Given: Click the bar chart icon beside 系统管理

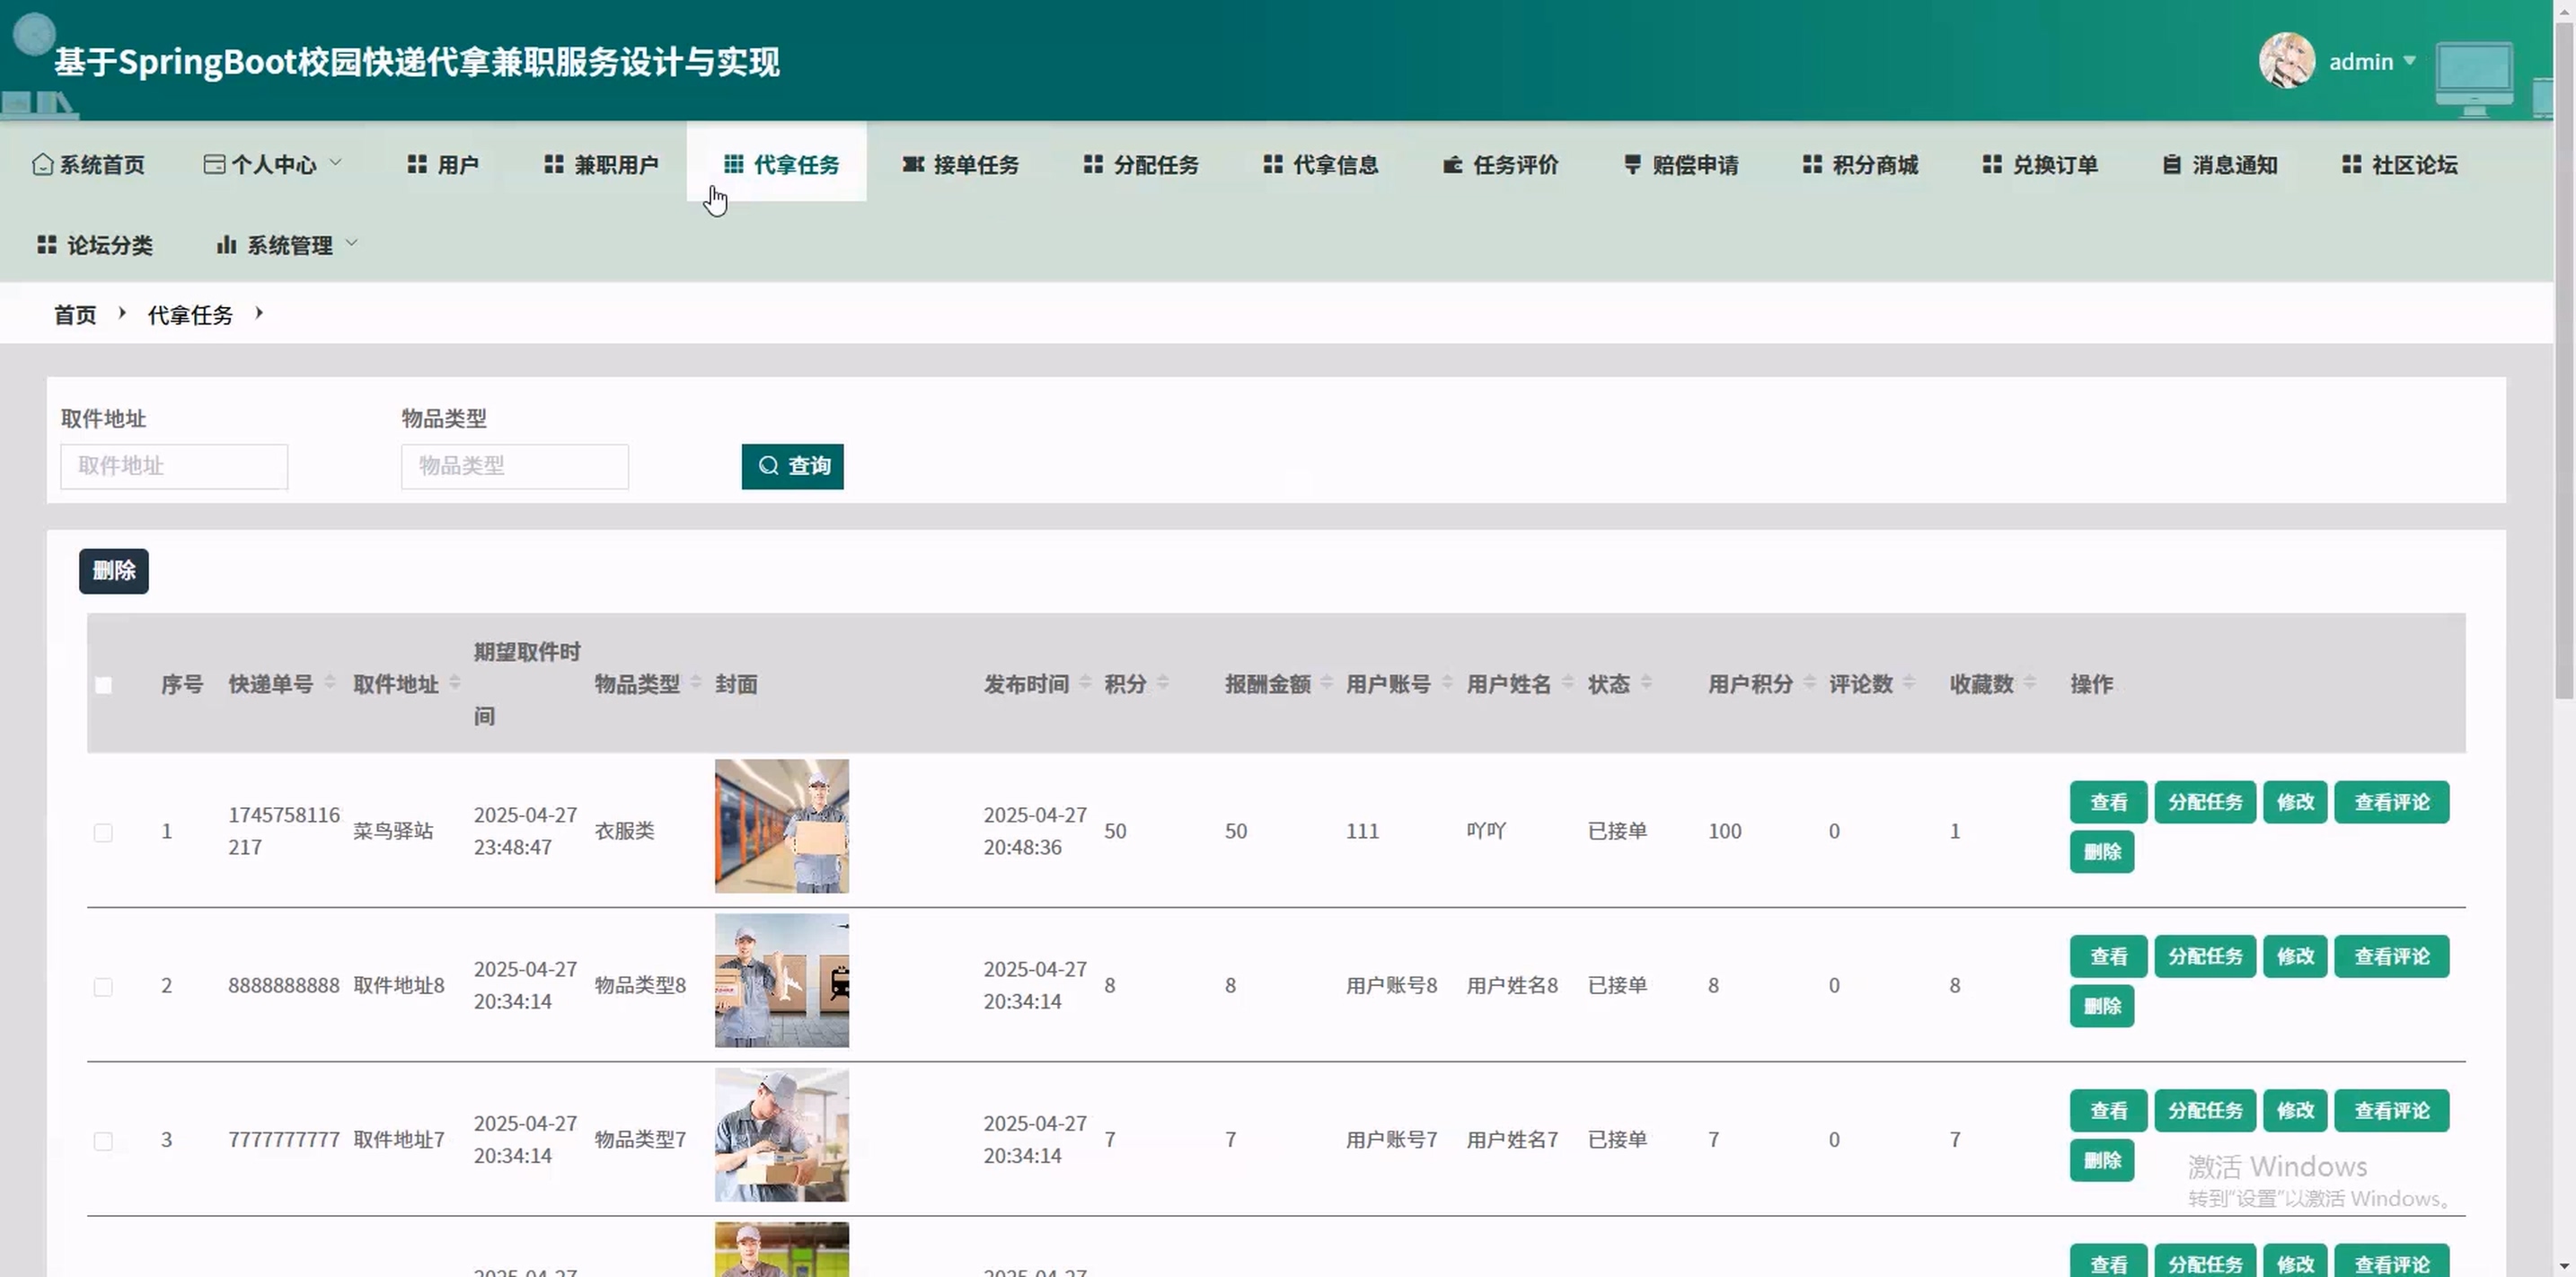Looking at the screenshot, I should click(x=226, y=245).
